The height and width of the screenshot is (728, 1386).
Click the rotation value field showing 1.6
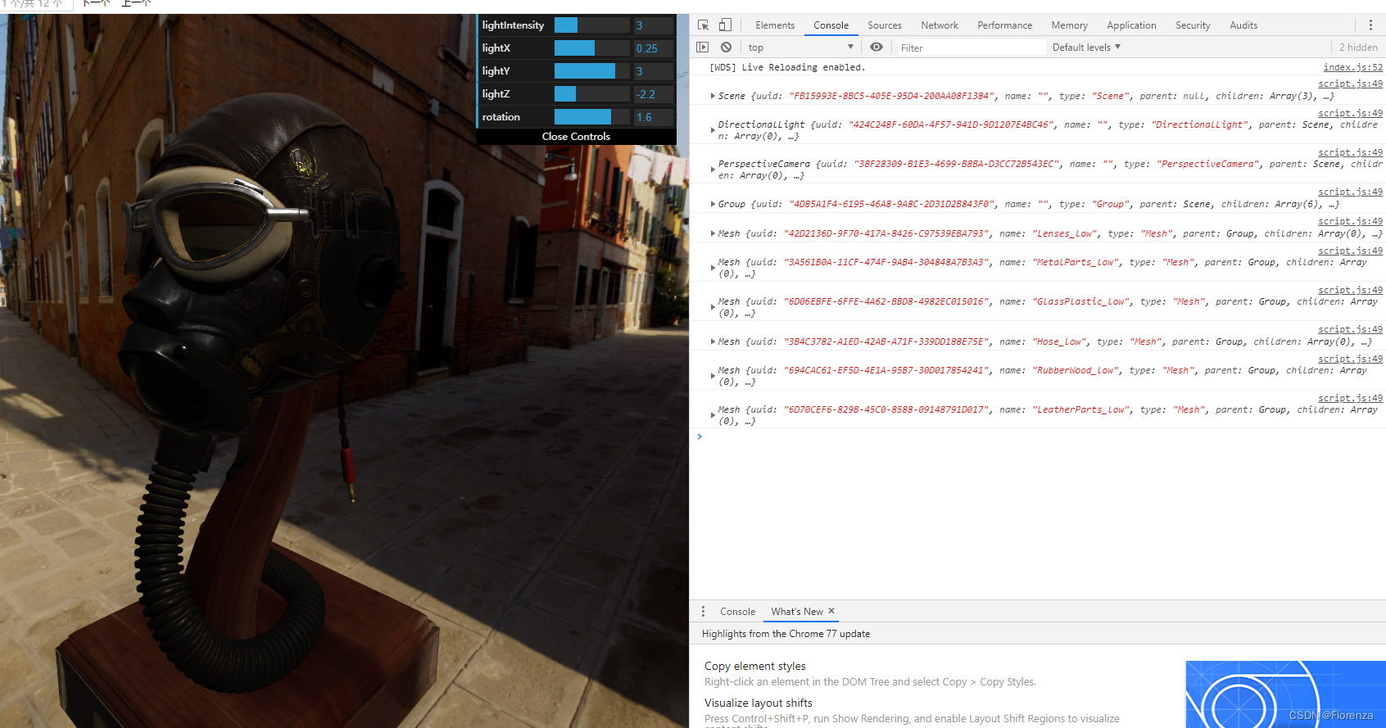pos(654,117)
